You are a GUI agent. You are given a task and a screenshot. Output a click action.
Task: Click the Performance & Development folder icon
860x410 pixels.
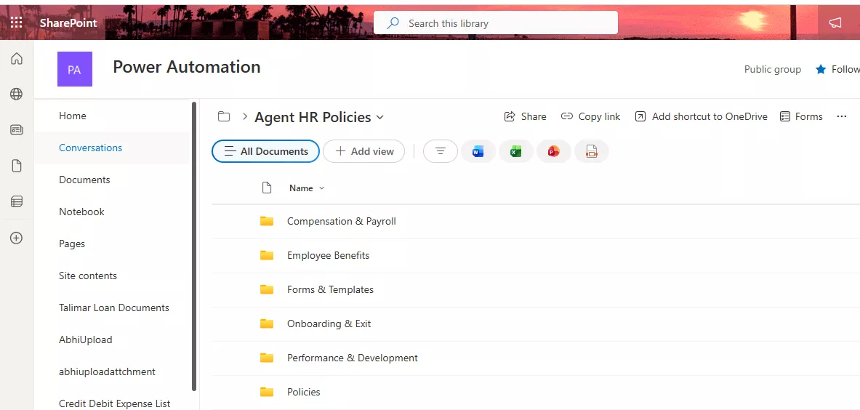pos(267,358)
